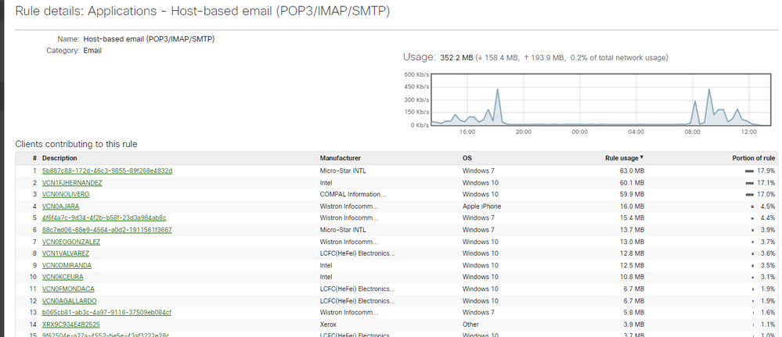Open client VCN0NOLIVERO
Image resolution: width=782 pixels, height=337 pixels.
coord(66,195)
